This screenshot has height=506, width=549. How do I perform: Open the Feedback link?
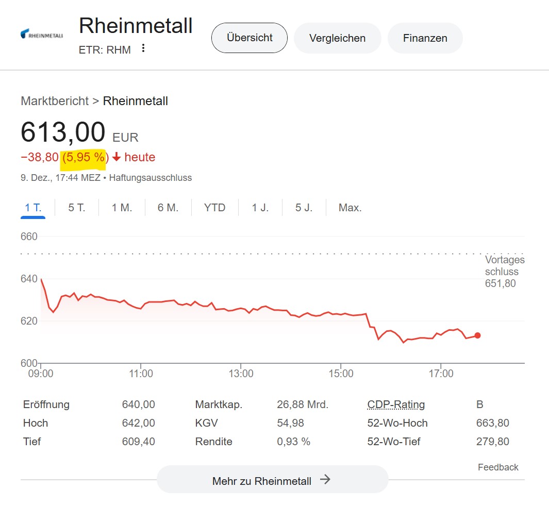click(x=498, y=467)
